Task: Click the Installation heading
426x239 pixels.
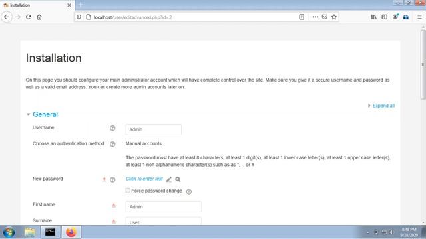Action: (x=53, y=58)
